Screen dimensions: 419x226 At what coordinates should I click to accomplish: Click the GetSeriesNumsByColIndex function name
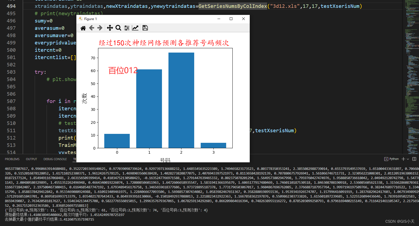click(233, 6)
